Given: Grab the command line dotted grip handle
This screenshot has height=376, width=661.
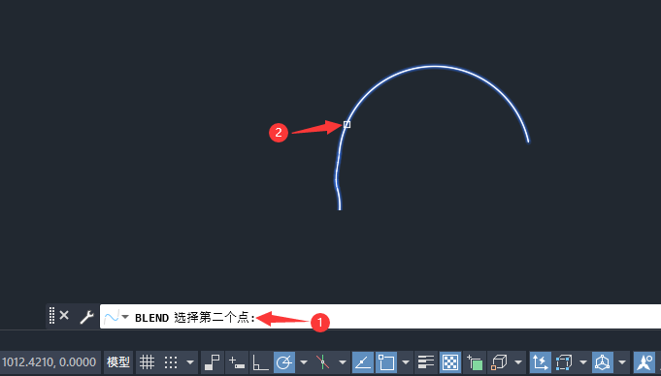Looking at the screenshot, I should [x=51, y=315].
